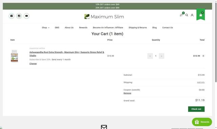Click Add info shipping link

[x=201, y=82]
